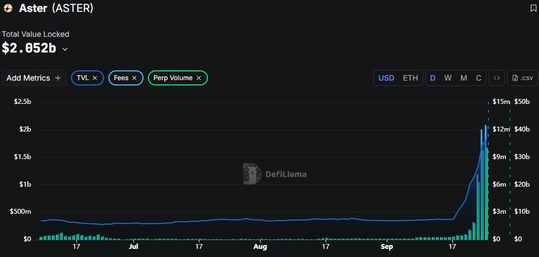Download chart data as .csv
This screenshot has height=257, width=539.
coord(522,78)
